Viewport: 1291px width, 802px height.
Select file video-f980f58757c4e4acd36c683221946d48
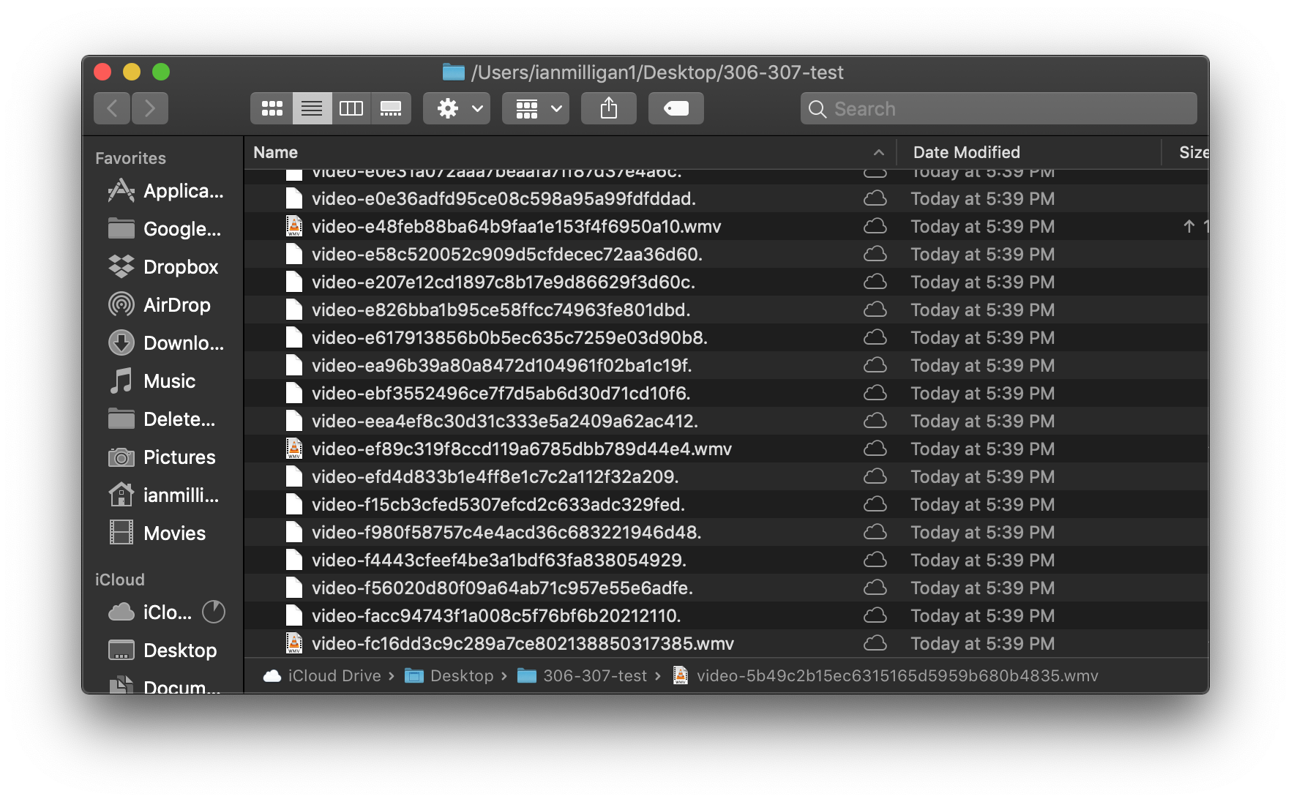tap(726, 532)
